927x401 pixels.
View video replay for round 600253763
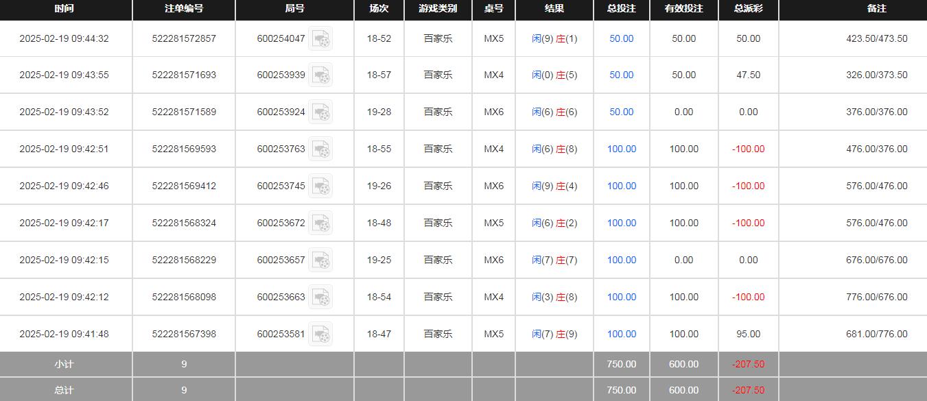click(320, 149)
